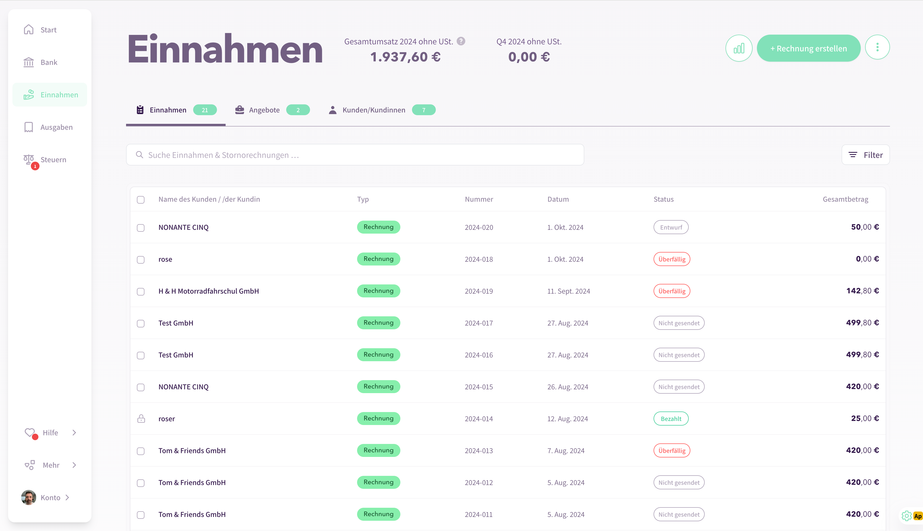Click the Gesamtumsatz help question mark icon

461,41
